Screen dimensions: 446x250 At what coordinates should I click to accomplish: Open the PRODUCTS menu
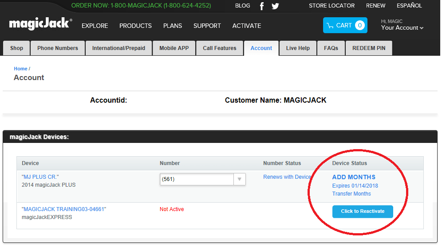135,26
